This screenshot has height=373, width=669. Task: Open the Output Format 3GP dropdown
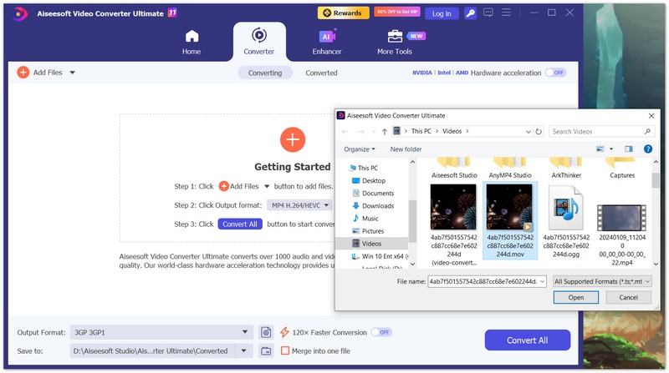tap(161, 332)
